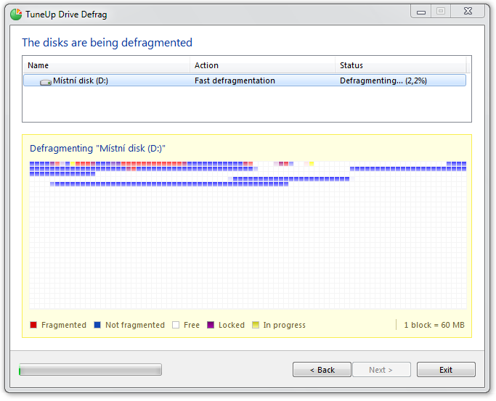Click the Action column header
Viewport: 496px width, 401px height.
point(263,65)
